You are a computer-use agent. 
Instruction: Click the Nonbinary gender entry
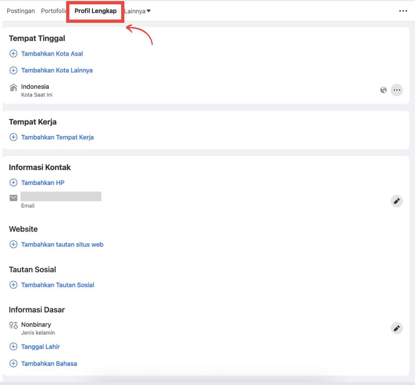tap(36, 325)
